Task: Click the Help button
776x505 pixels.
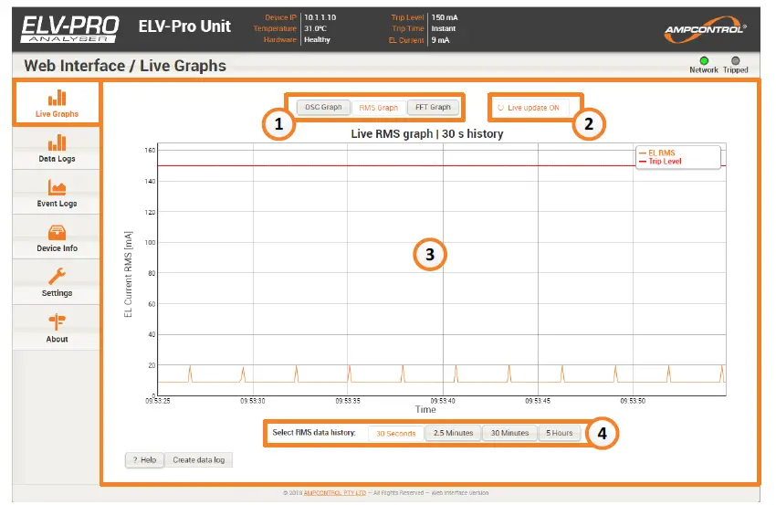Action: pos(144,460)
